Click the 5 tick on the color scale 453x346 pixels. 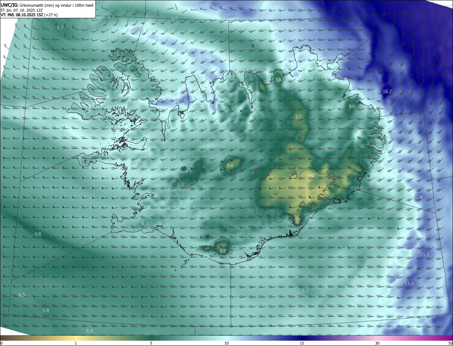(151, 343)
